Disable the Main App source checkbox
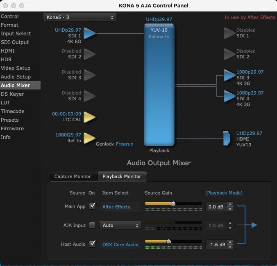Viewport: 277px width, 266px height. [92, 206]
